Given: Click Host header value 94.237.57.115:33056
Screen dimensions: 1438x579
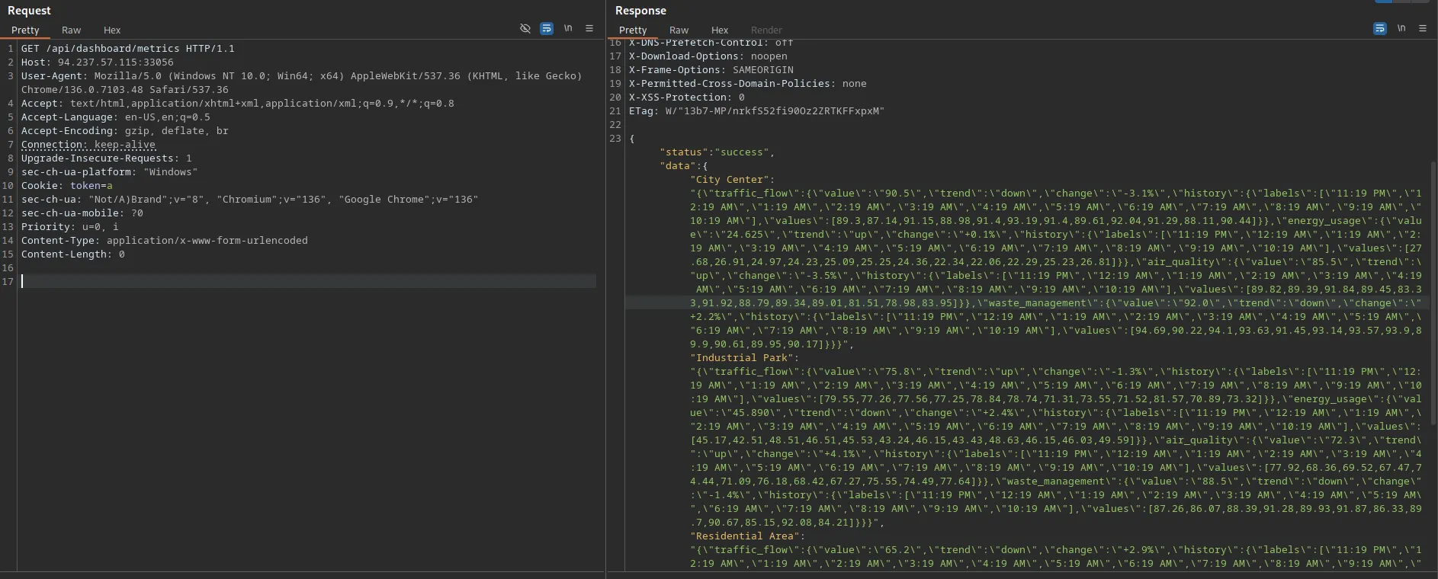Looking at the screenshot, I should 116,62.
